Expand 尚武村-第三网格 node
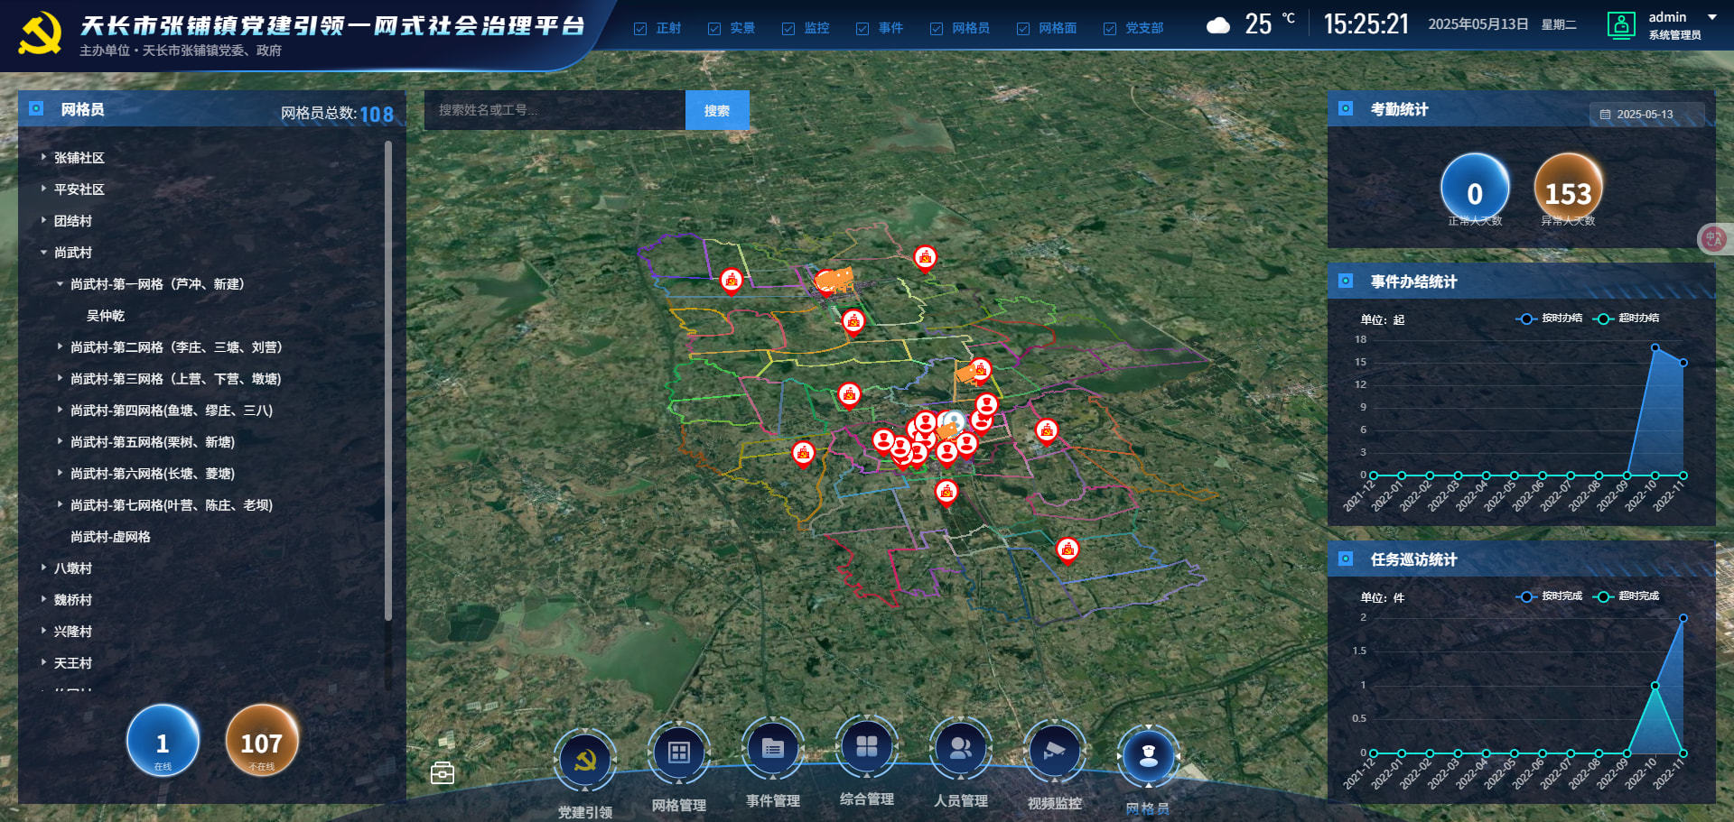This screenshot has width=1734, height=822. click(60, 378)
